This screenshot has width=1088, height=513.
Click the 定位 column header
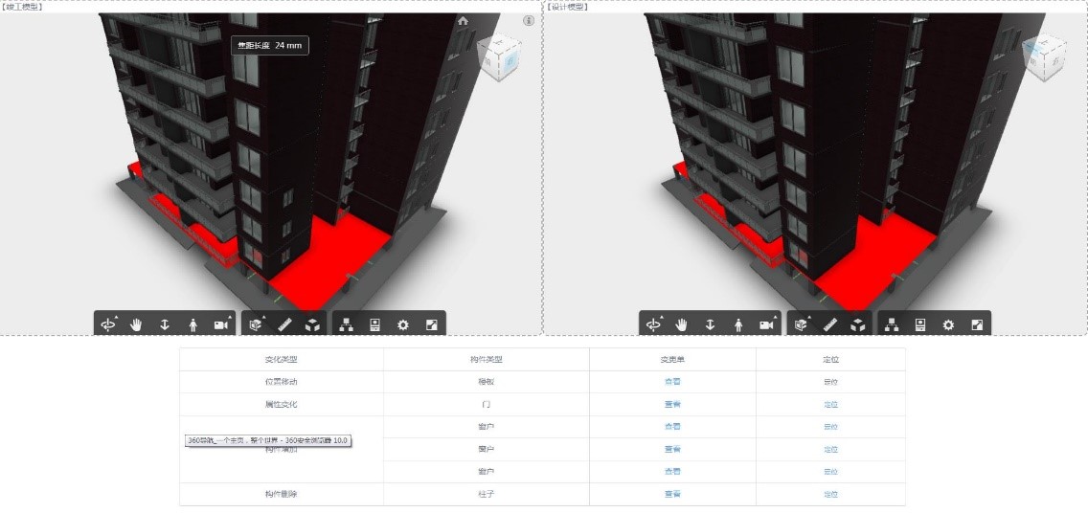(x=830, y=360)
